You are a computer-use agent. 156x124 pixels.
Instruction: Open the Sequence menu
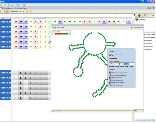11,5
